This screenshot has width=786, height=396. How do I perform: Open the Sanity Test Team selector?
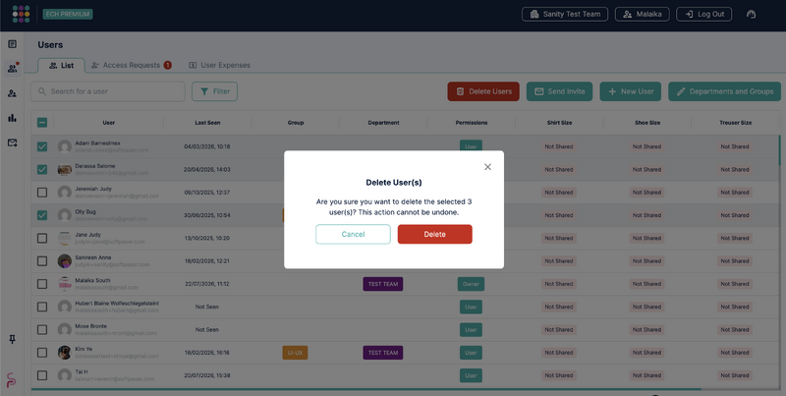tap(565, 14)
